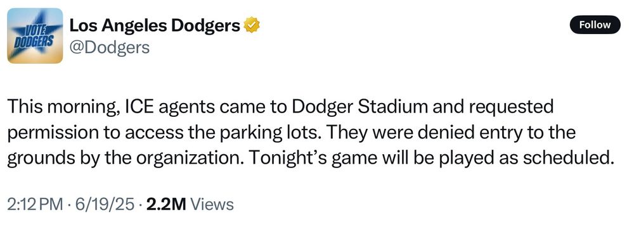The width and height of the screenshot is (634, 230).
Task: Open the Vote Dodgers profile avatar
Action: (35, 36)
